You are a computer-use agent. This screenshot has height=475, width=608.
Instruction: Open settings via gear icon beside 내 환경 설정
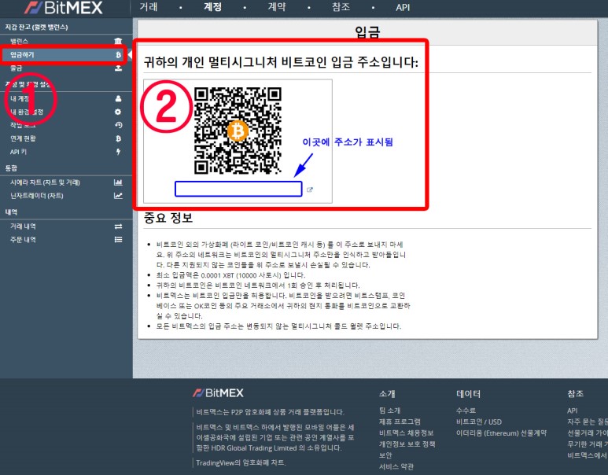(x=118, y=112)
